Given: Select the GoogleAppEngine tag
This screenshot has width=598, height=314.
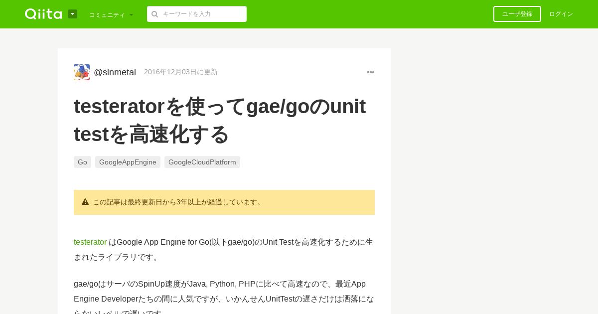Looking at the screenshot, I should pos(128,162).
